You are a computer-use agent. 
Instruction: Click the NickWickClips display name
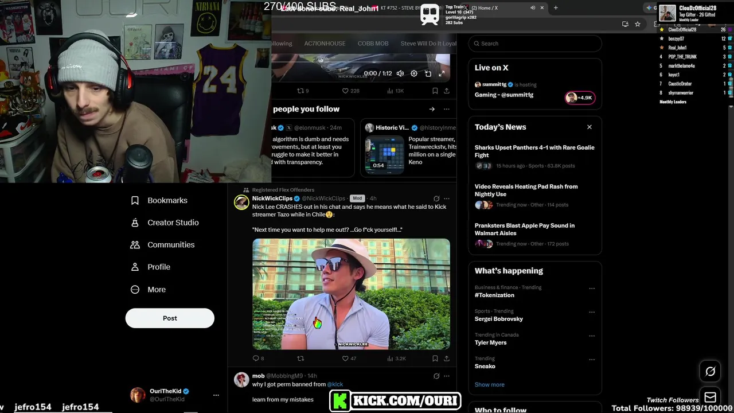(x=272, y=198)
